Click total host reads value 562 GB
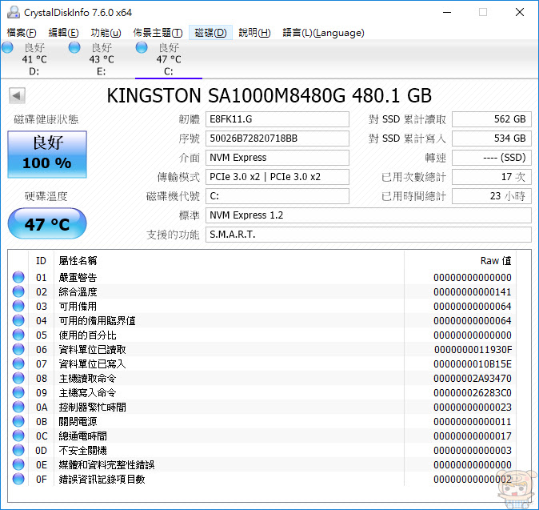The image size is (539, 510). pos(492,119)
